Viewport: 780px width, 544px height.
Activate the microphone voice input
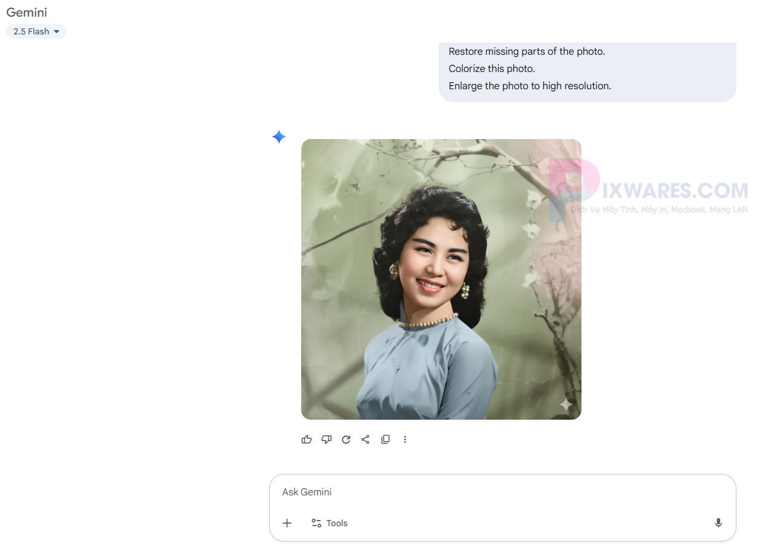point(718,523)
